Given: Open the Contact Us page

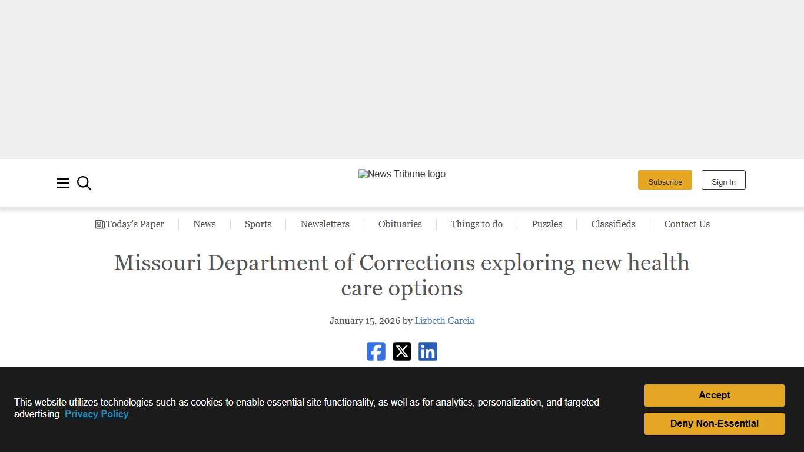Looking at the screenshot, I should pos(687,224).
